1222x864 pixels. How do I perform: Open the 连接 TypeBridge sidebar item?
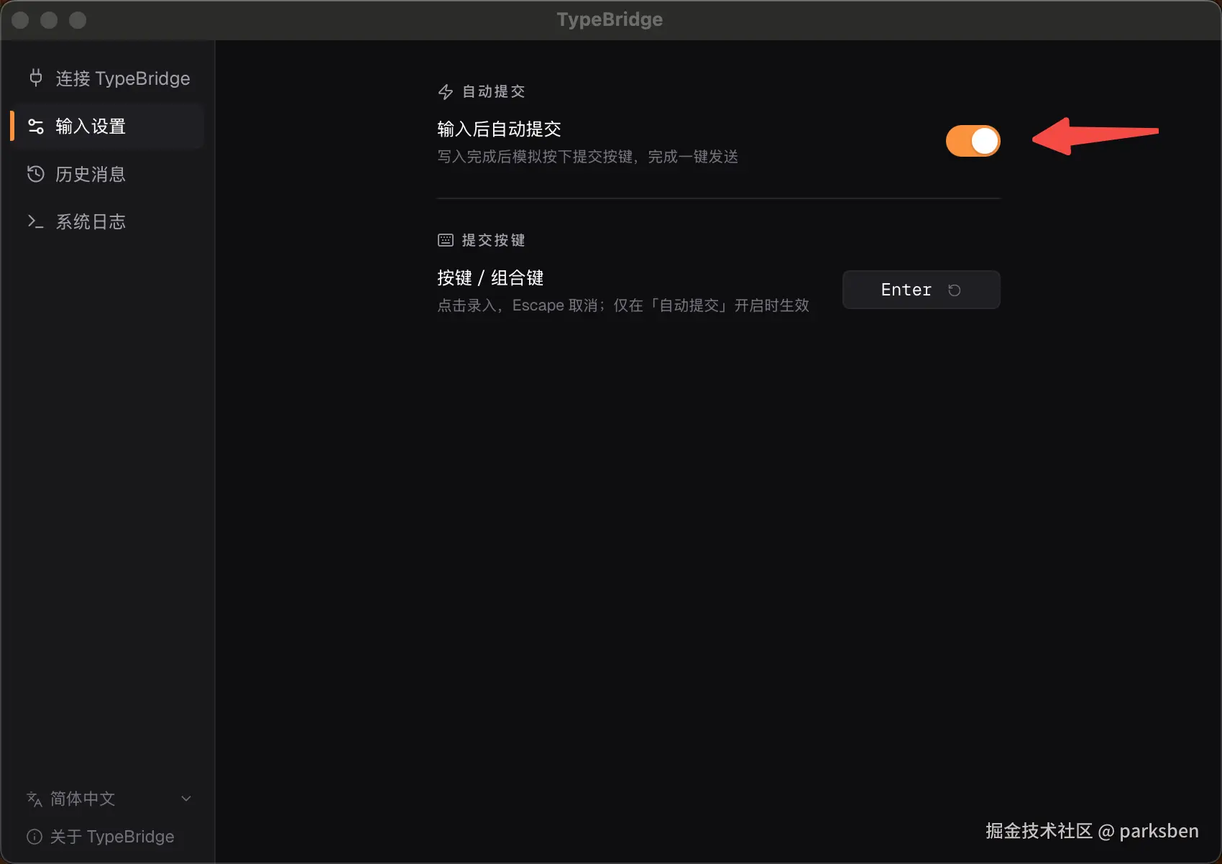(x=109, y=78)
